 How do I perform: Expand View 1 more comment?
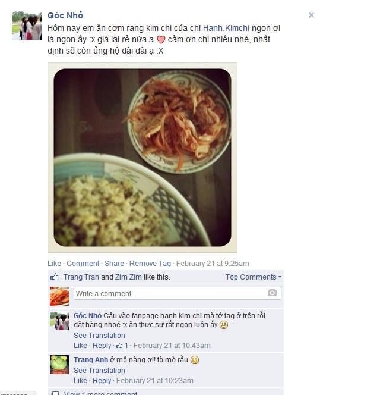(100, 393)
